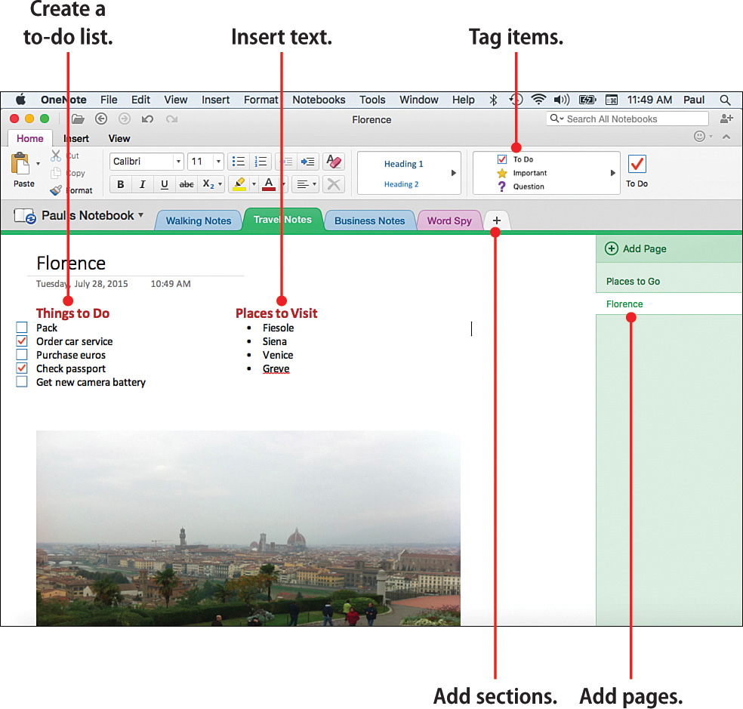
Task: Click the Add Page button
Action: (636, 249)
